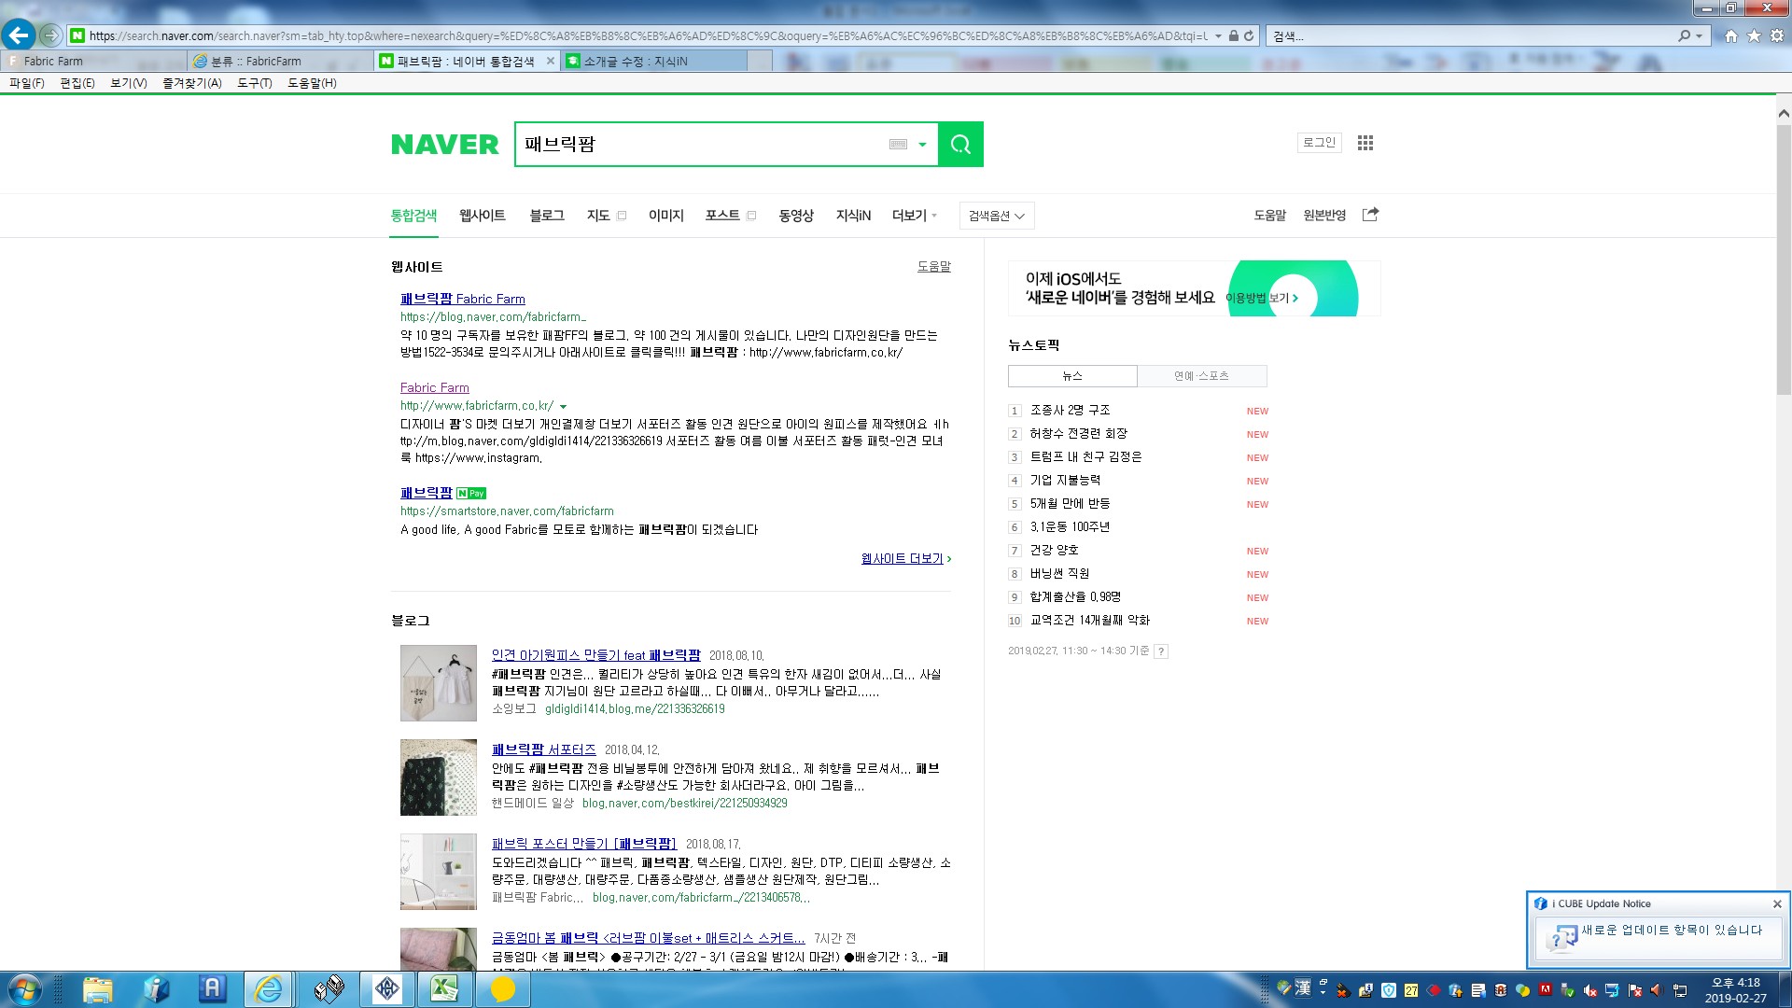Click the refresh icon in address bar
Screen dimensions: 1792x1008
coord(1249,35)
